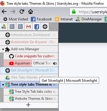
Task: Select Tree style tabs Themes & Skins tab
Action: 29,84
